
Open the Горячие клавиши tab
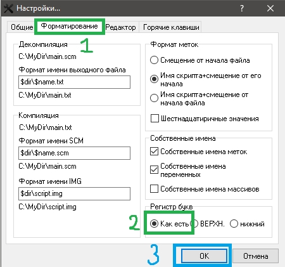tap(171, 27)
